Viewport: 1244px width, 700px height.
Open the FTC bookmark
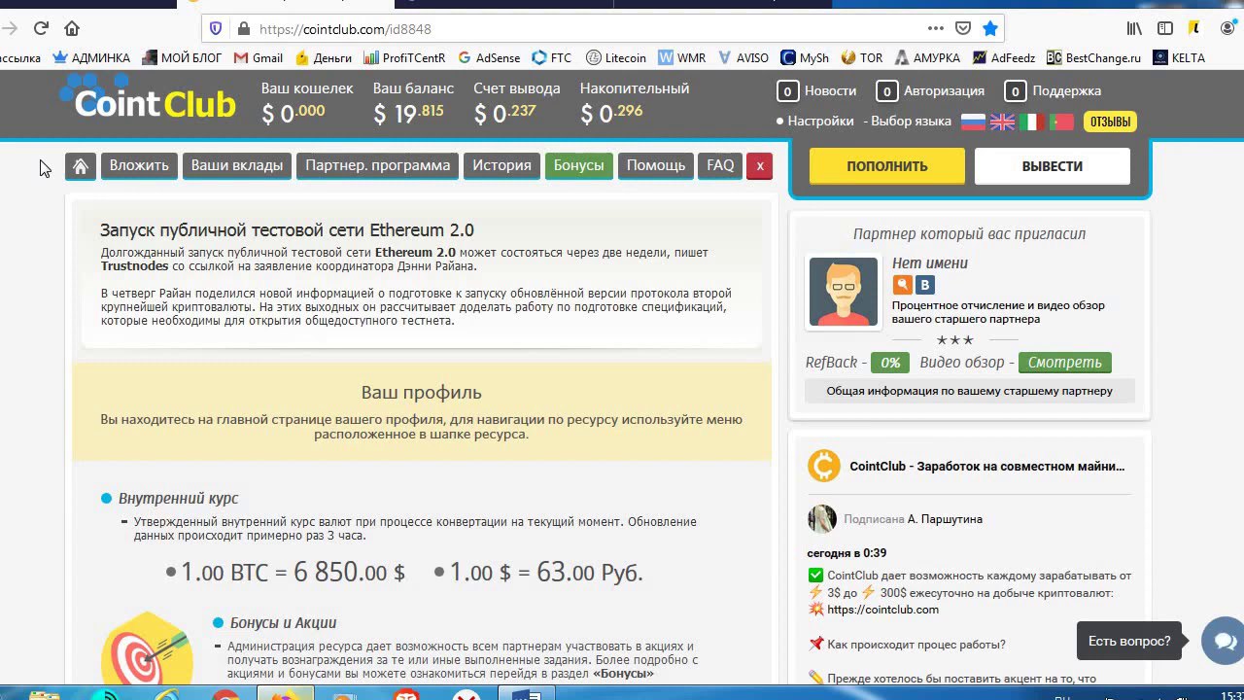pos(552,57)
